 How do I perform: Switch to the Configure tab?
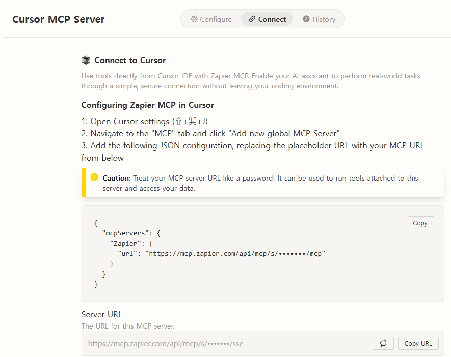coord(211,19)
